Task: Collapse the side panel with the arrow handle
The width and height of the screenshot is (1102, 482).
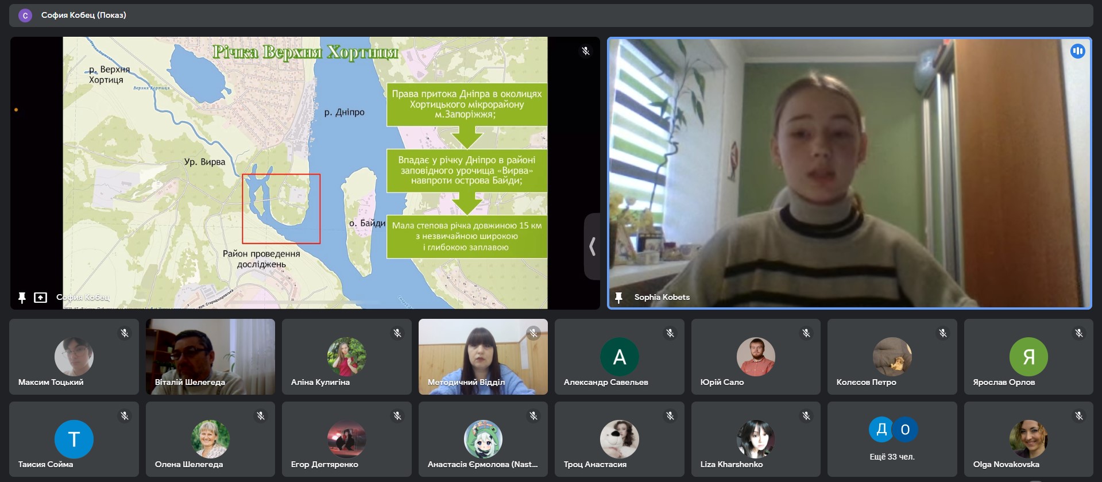Action: pyautogui.click(x=592, y=246)
